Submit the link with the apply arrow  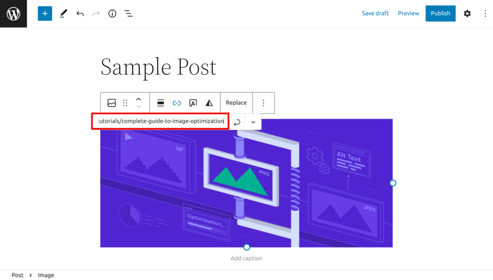[x=236, y=121]
